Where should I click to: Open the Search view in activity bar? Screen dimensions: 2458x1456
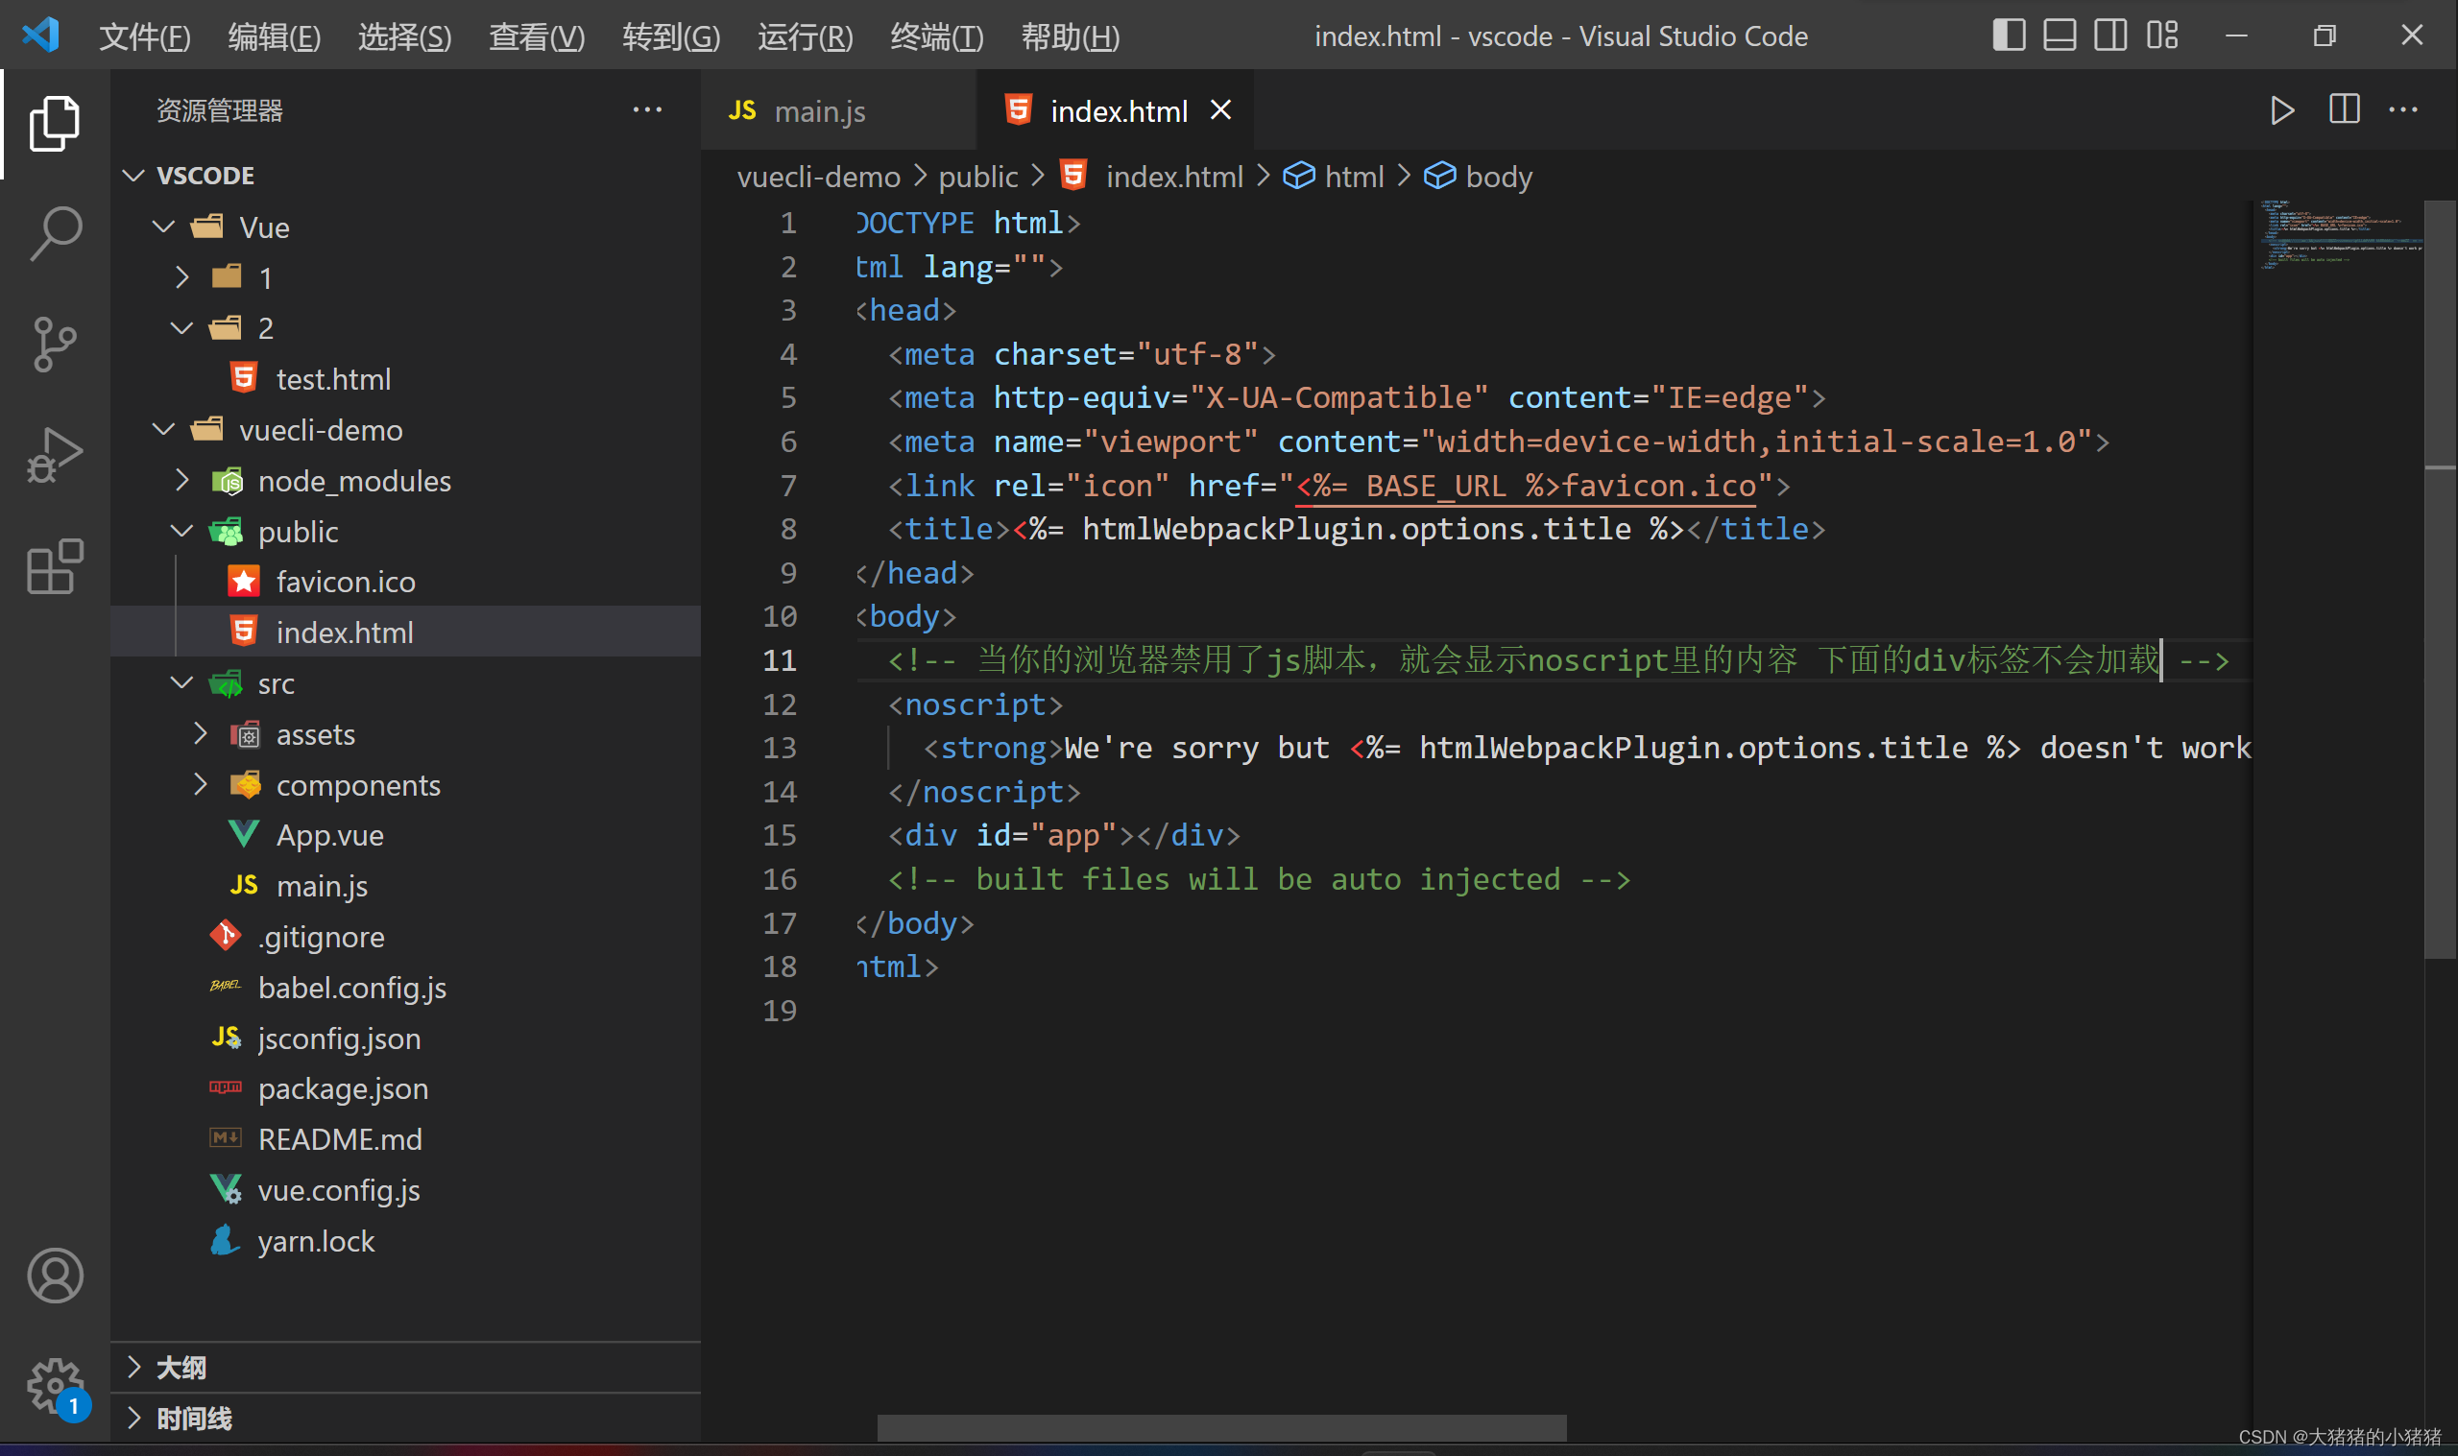coord(55,233)
